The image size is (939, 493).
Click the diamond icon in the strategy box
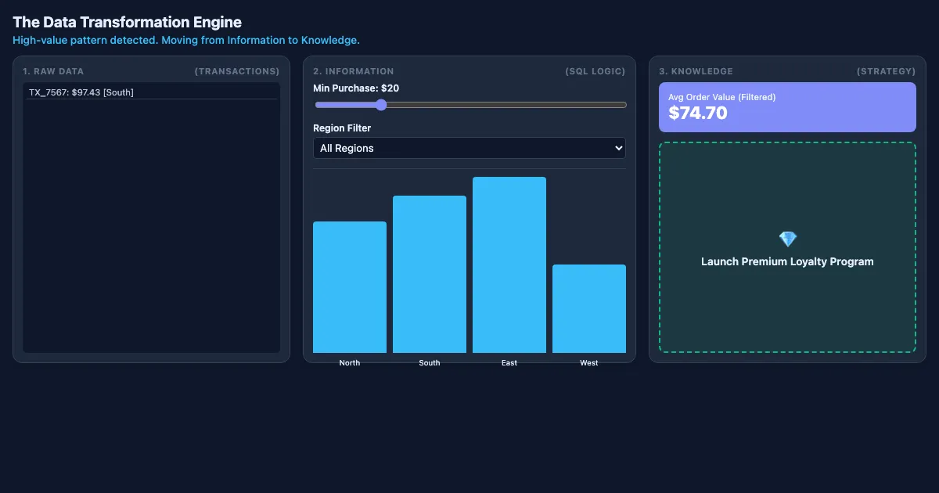pos(787,239)
